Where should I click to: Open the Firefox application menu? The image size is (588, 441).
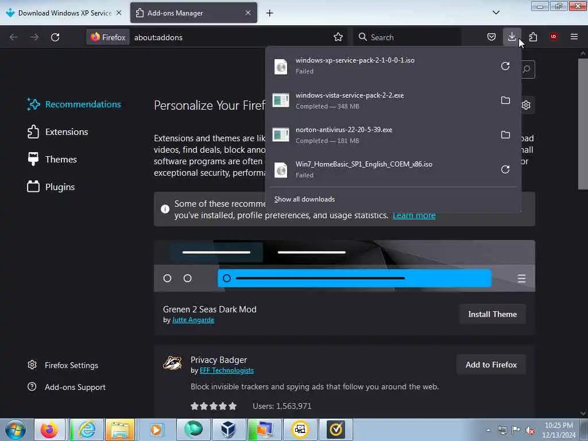click(x=574, y=37)
